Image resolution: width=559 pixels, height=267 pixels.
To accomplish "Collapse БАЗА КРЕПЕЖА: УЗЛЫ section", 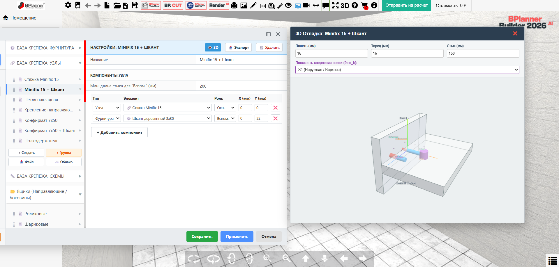I will click(45, 63).
